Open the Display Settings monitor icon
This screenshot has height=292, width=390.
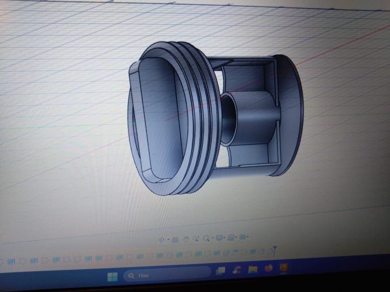tap(219, 238)
